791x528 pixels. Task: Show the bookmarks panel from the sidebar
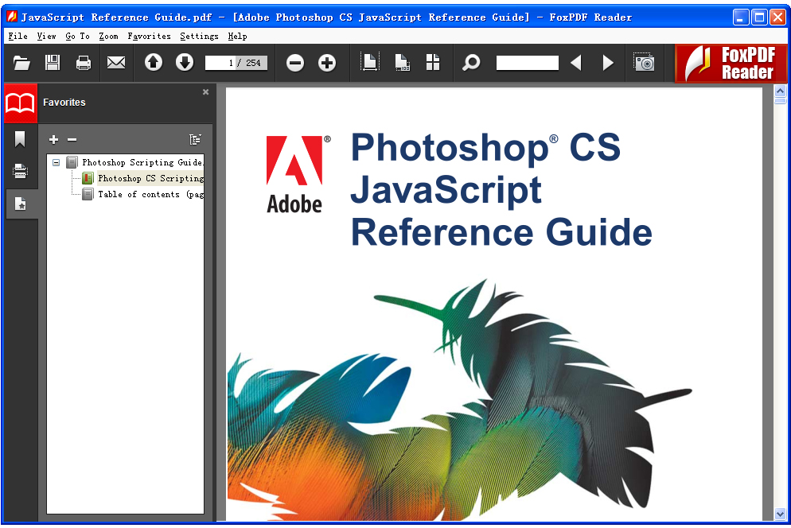[20, 139]
